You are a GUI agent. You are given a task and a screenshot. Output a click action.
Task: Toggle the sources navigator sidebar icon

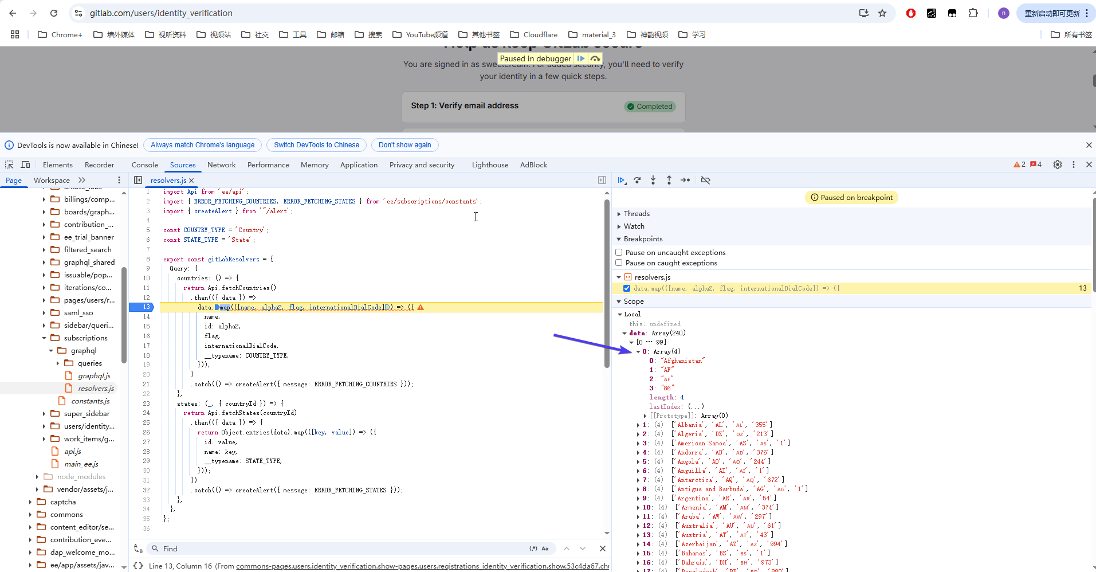[x=138, y=180]
